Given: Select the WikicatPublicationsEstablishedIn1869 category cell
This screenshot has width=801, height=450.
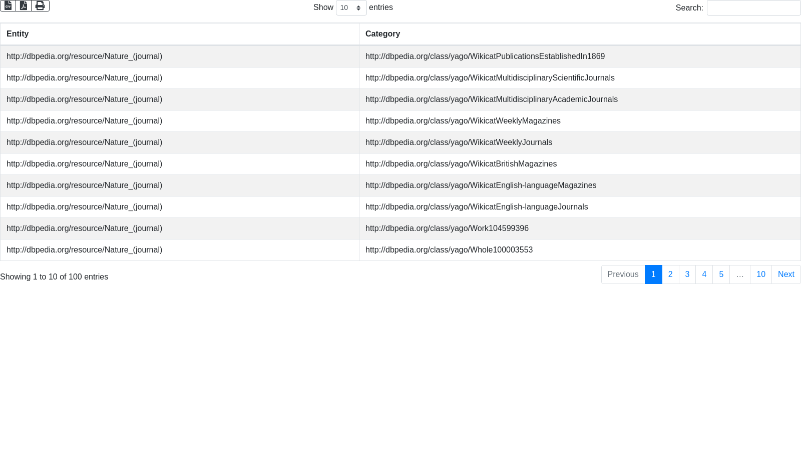Looking at the screenshot, I should tap(485, 56).
